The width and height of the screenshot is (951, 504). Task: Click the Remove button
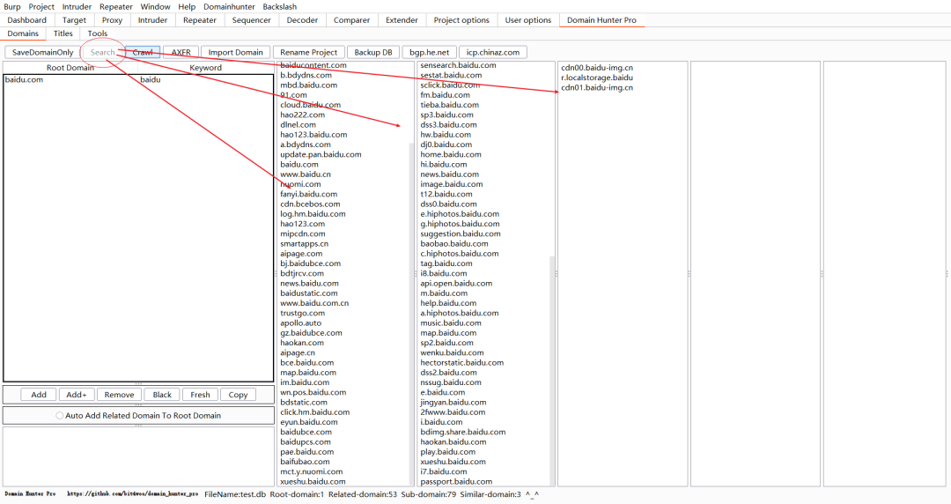pos(119,395)
